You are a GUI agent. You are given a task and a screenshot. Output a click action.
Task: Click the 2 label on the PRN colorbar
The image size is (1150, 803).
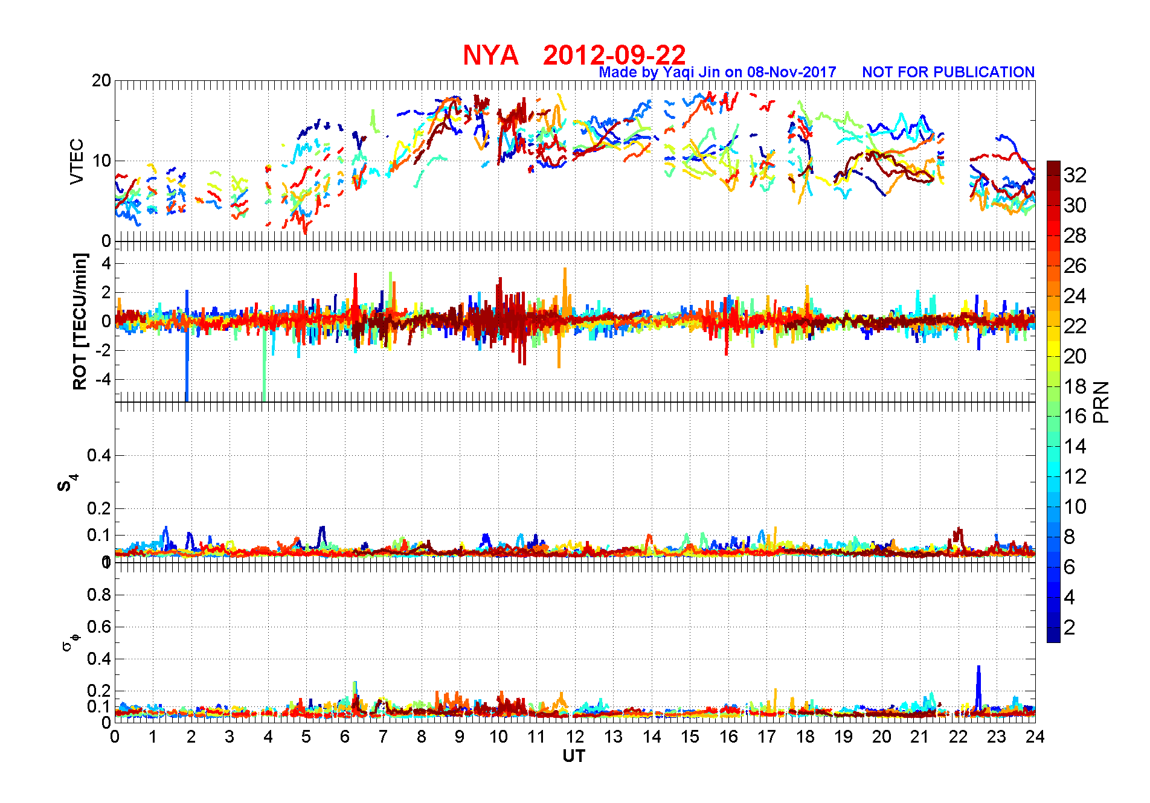click(1070, 627)
